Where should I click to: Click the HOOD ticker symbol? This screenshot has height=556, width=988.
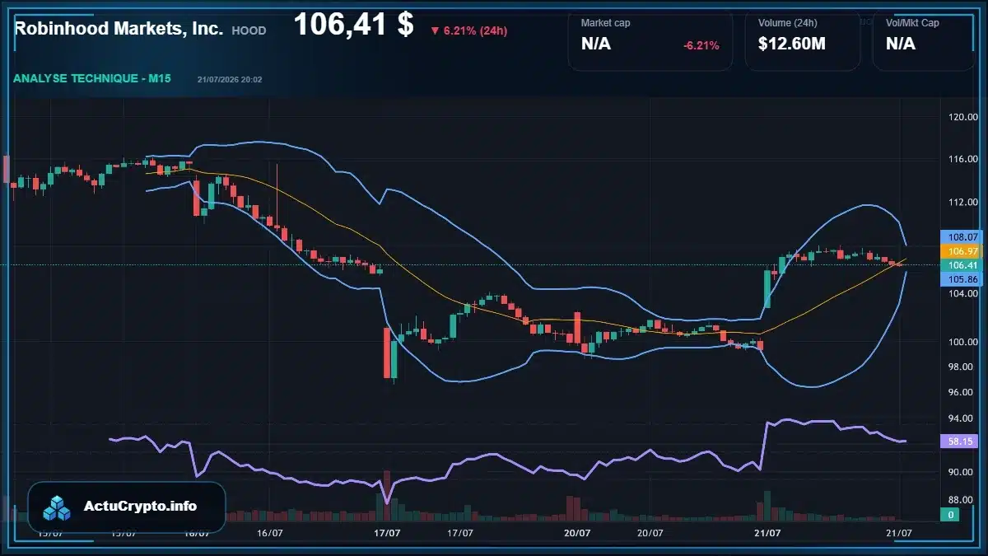(x=249, y=30)
